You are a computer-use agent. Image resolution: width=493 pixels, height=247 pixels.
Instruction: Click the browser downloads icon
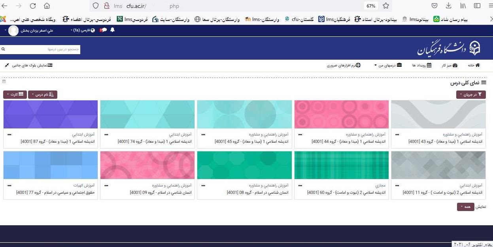tap(448, 6)
